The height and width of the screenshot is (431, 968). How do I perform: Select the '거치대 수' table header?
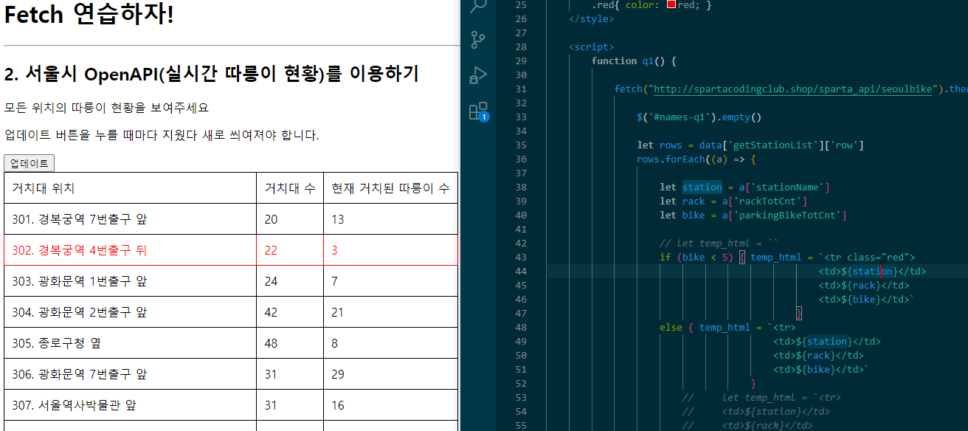(290, 188)
